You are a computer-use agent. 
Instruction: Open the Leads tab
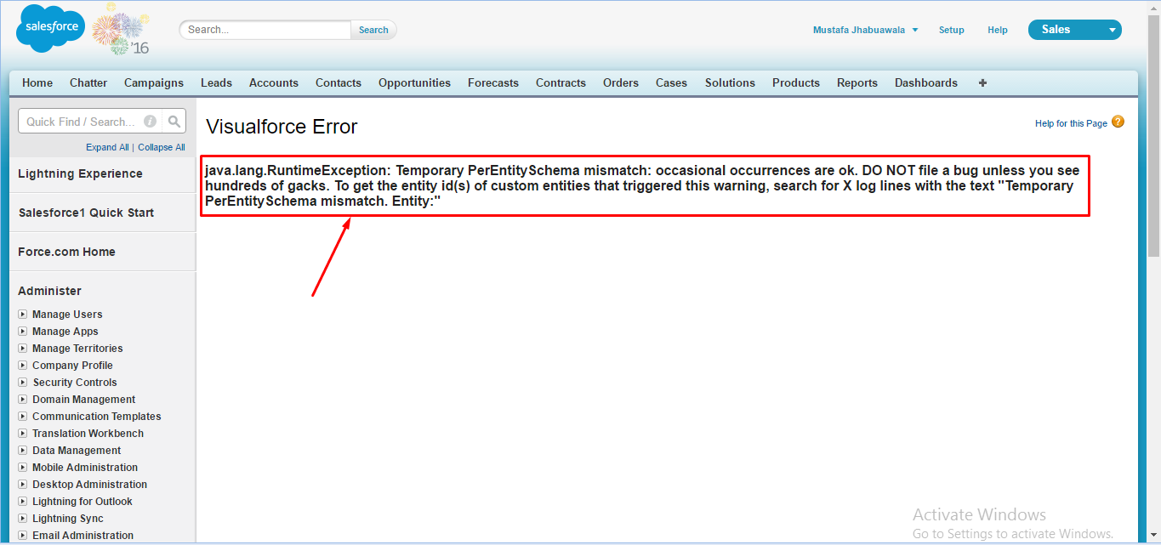216,83
